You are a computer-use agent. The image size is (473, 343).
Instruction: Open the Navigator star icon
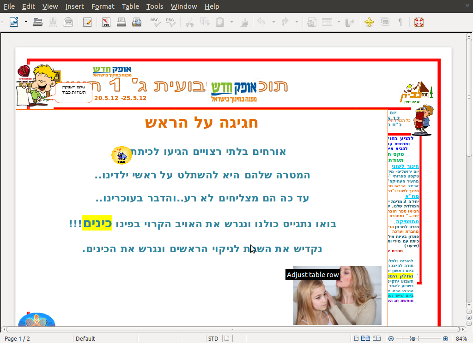[369, 22]
